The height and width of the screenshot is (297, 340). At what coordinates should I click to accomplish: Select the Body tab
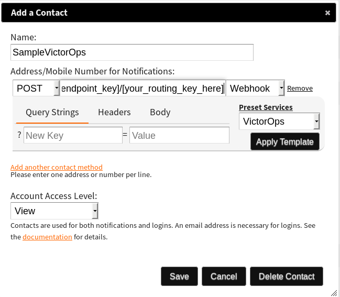pyautogui.click(x=160, y=112)
